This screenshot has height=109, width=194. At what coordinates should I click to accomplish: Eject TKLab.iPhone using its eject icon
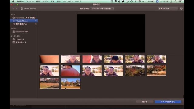[36, 21]
